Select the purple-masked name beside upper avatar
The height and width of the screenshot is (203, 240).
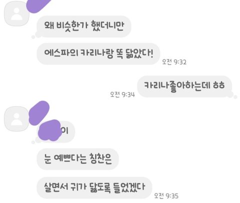click(x=38, y=6)
